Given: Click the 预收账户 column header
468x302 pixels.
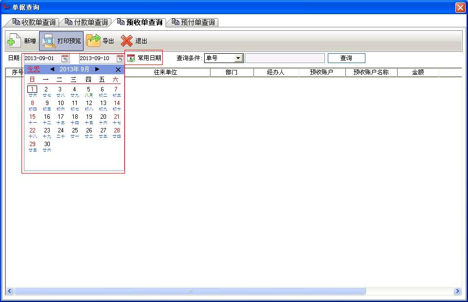Looking at the screenshot, I should [x=321, y=72].
